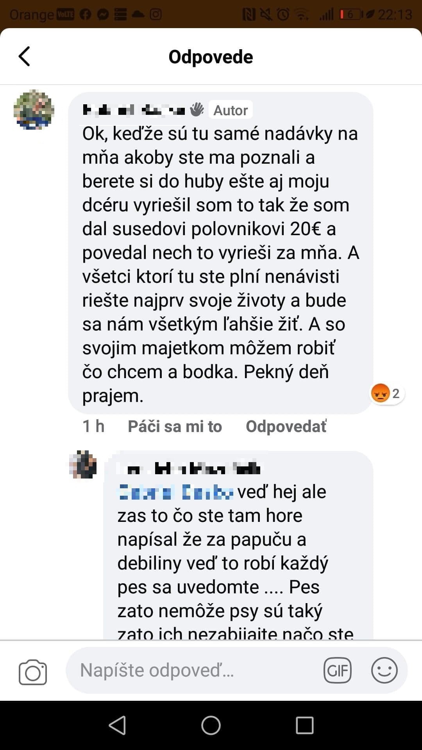Image resolution: width=422 pixels, height=750 pixels.
Task: Tap the waving hand icon beside author name
Action: 197,110
